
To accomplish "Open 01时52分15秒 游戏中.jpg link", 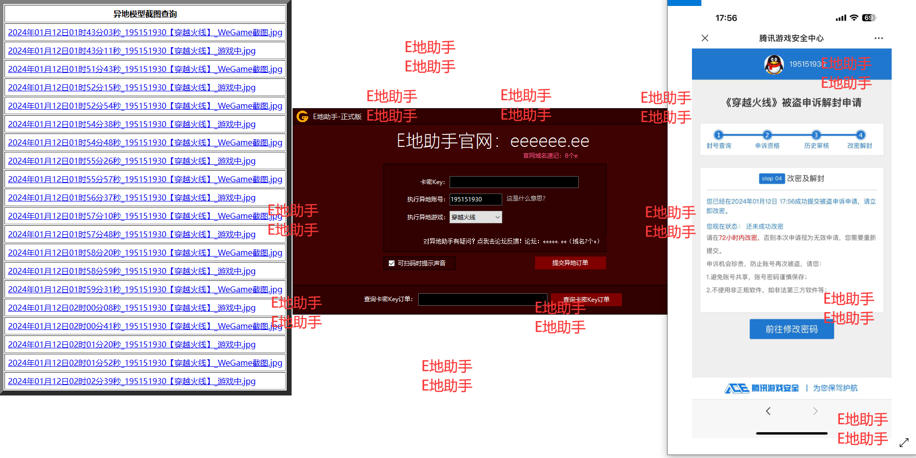I will [132, 87].
